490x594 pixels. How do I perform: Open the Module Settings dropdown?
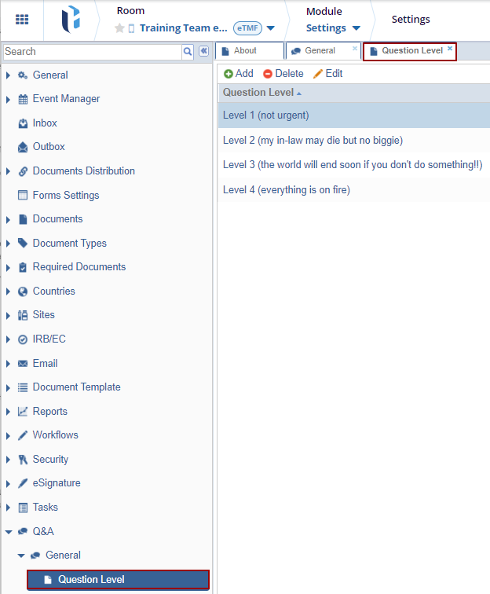click(x=356, y=28)
